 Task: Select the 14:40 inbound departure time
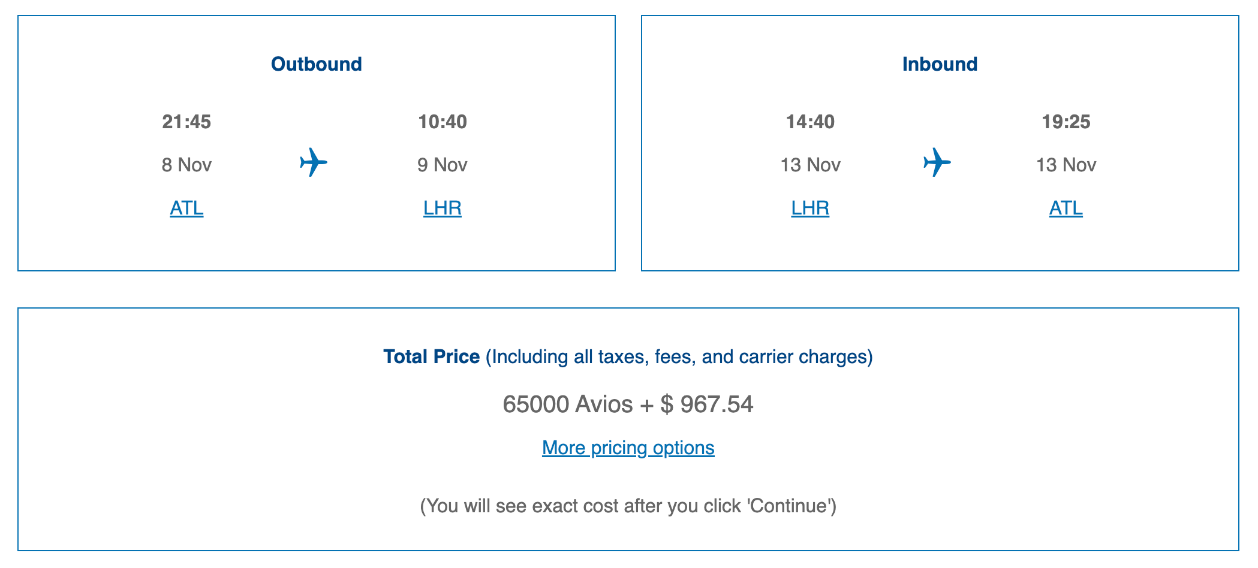coord(810,122)
